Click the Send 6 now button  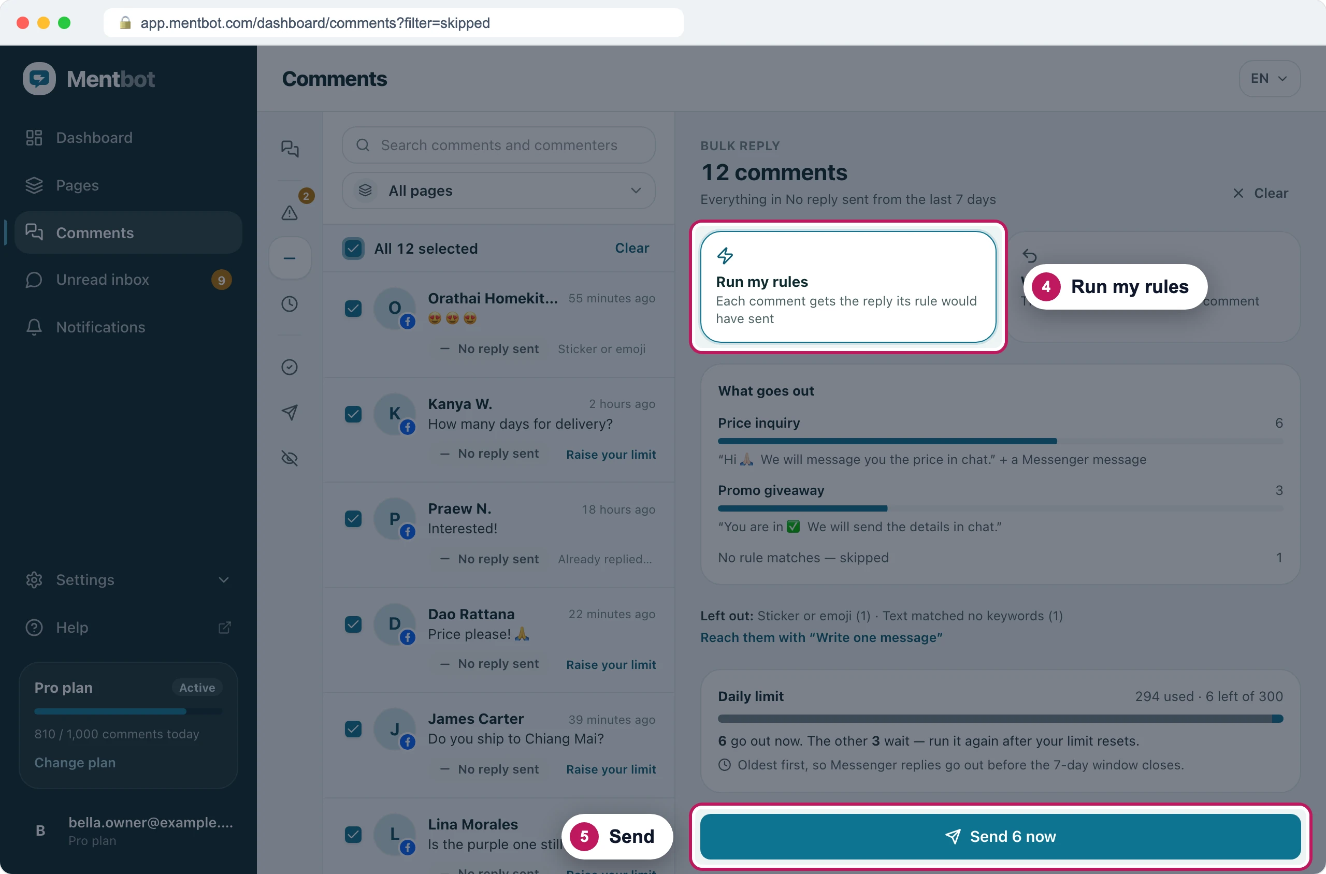(1000, 836)
